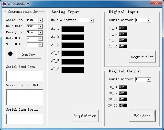Screen dimensions: 164x130
Task: Click the Analog Input heading
Action: 65,12
